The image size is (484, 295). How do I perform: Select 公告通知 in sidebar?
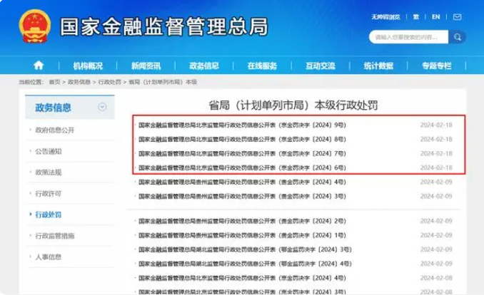pyautogui.click(x=49, y=151)
